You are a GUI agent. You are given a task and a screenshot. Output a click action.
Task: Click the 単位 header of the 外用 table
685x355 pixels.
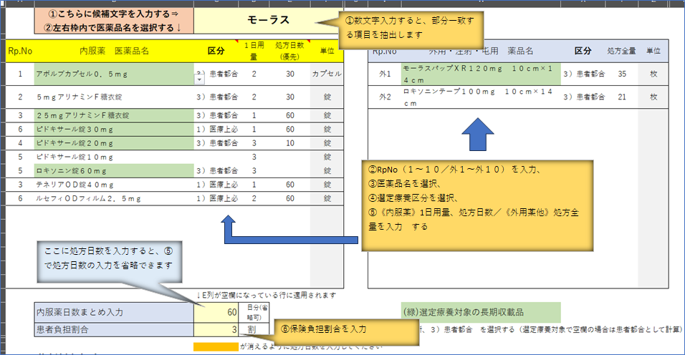coord(653,51)
